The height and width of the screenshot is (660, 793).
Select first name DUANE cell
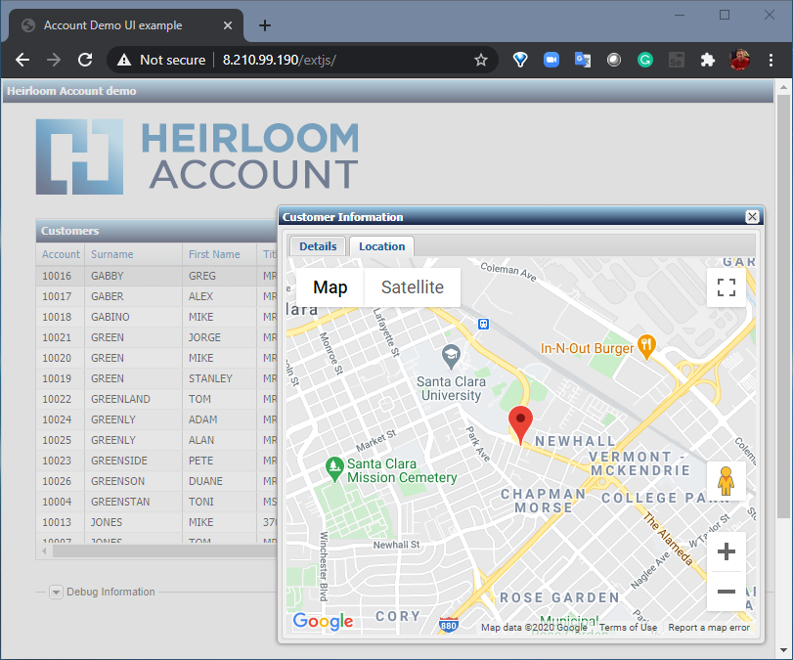219,481
